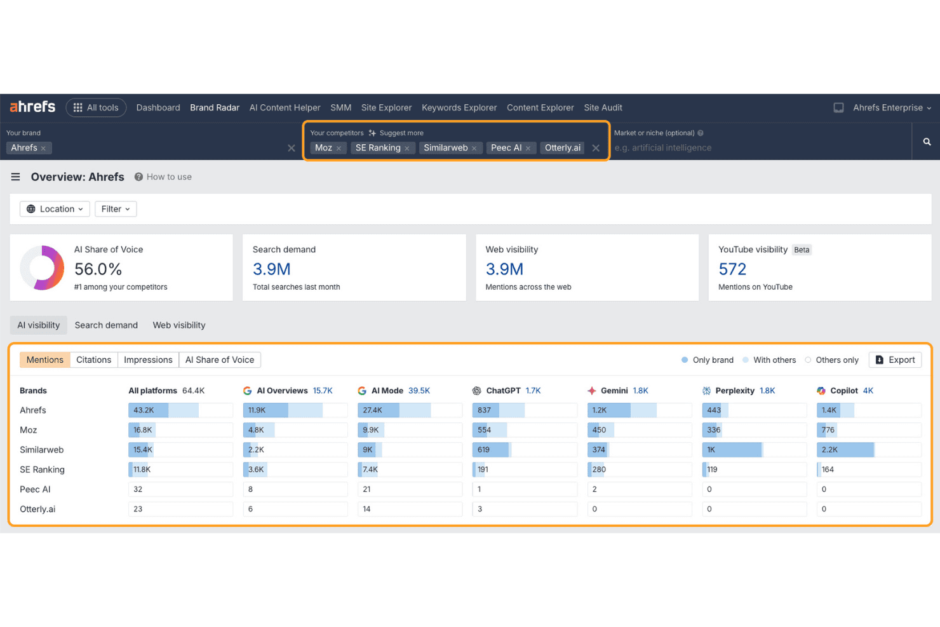Remove the Similarweb competitor chip

474,148
